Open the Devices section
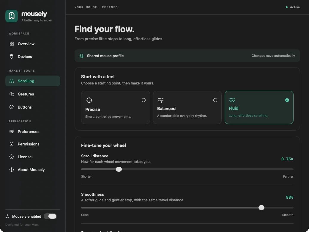The width and height of the screenshot is (309, 232). point(32,57)
